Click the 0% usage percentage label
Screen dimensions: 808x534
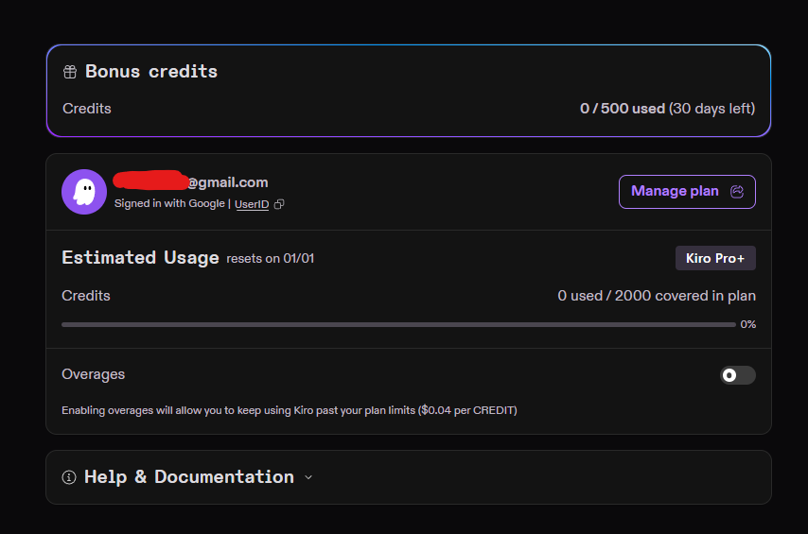[747, 324]
